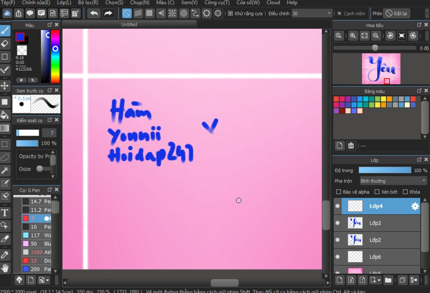This screenshot has width=430, height=293.
Task: Click the Undo arrow in toolbar
Action: [x=94, y=13]
